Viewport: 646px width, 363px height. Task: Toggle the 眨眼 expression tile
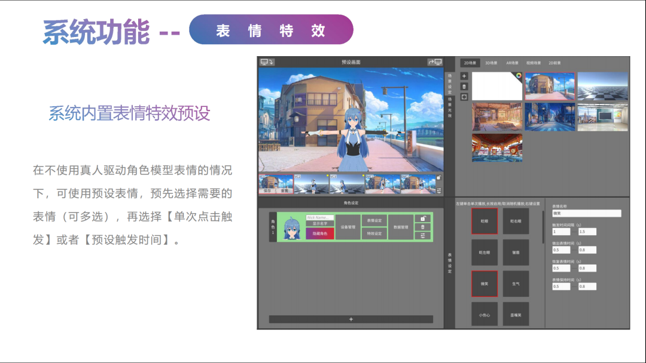pos(484,221)
